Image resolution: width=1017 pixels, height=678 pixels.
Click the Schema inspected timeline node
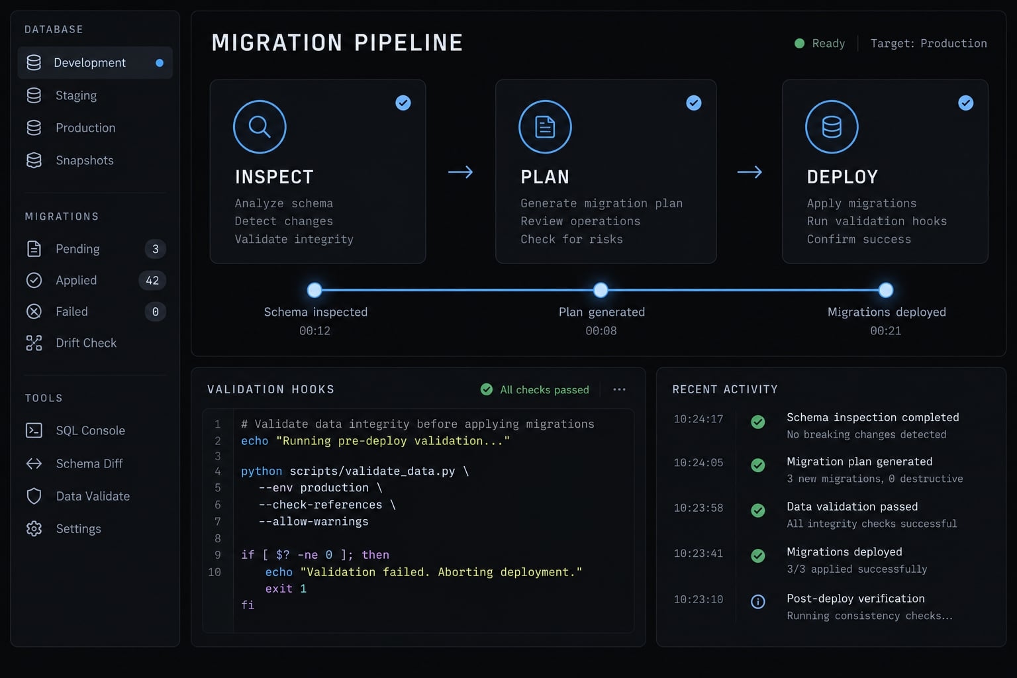315,289
